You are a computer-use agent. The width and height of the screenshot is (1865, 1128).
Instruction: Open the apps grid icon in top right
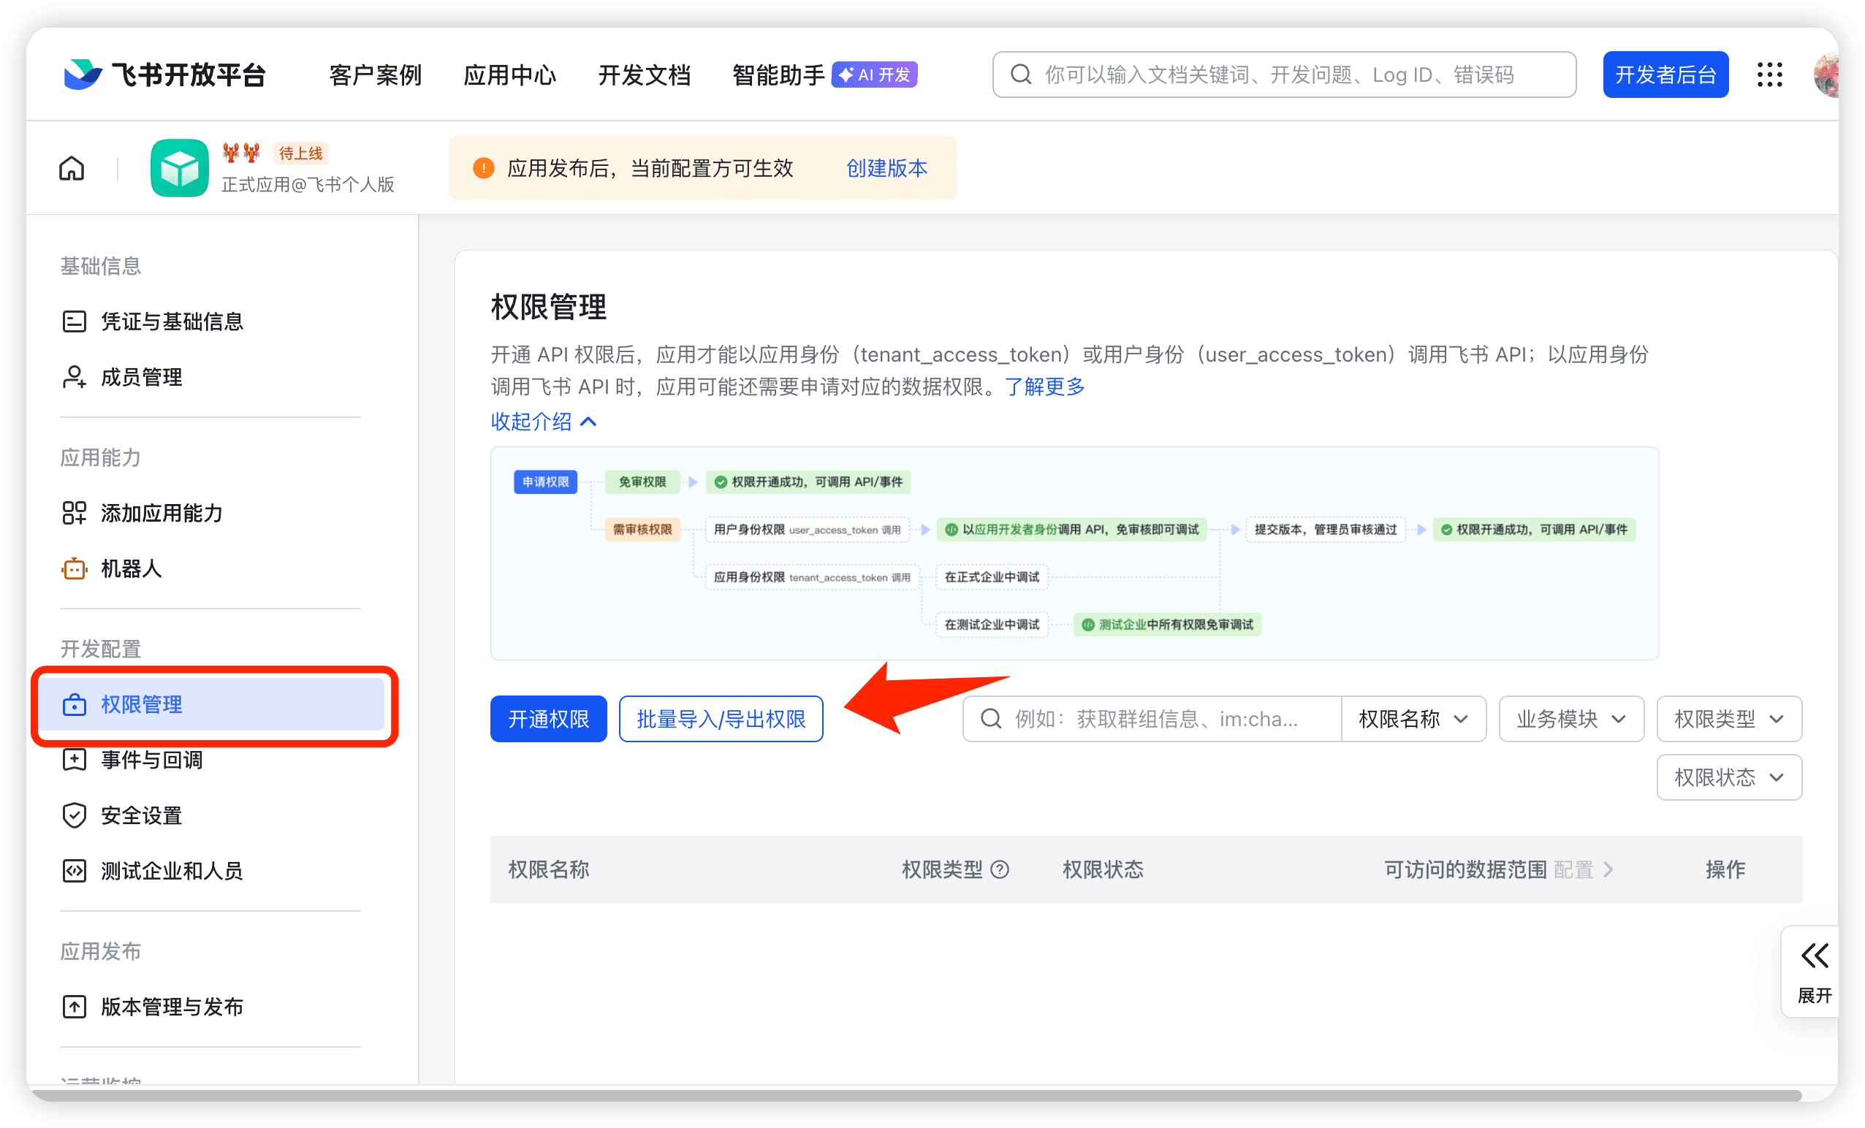point(1769,74)
